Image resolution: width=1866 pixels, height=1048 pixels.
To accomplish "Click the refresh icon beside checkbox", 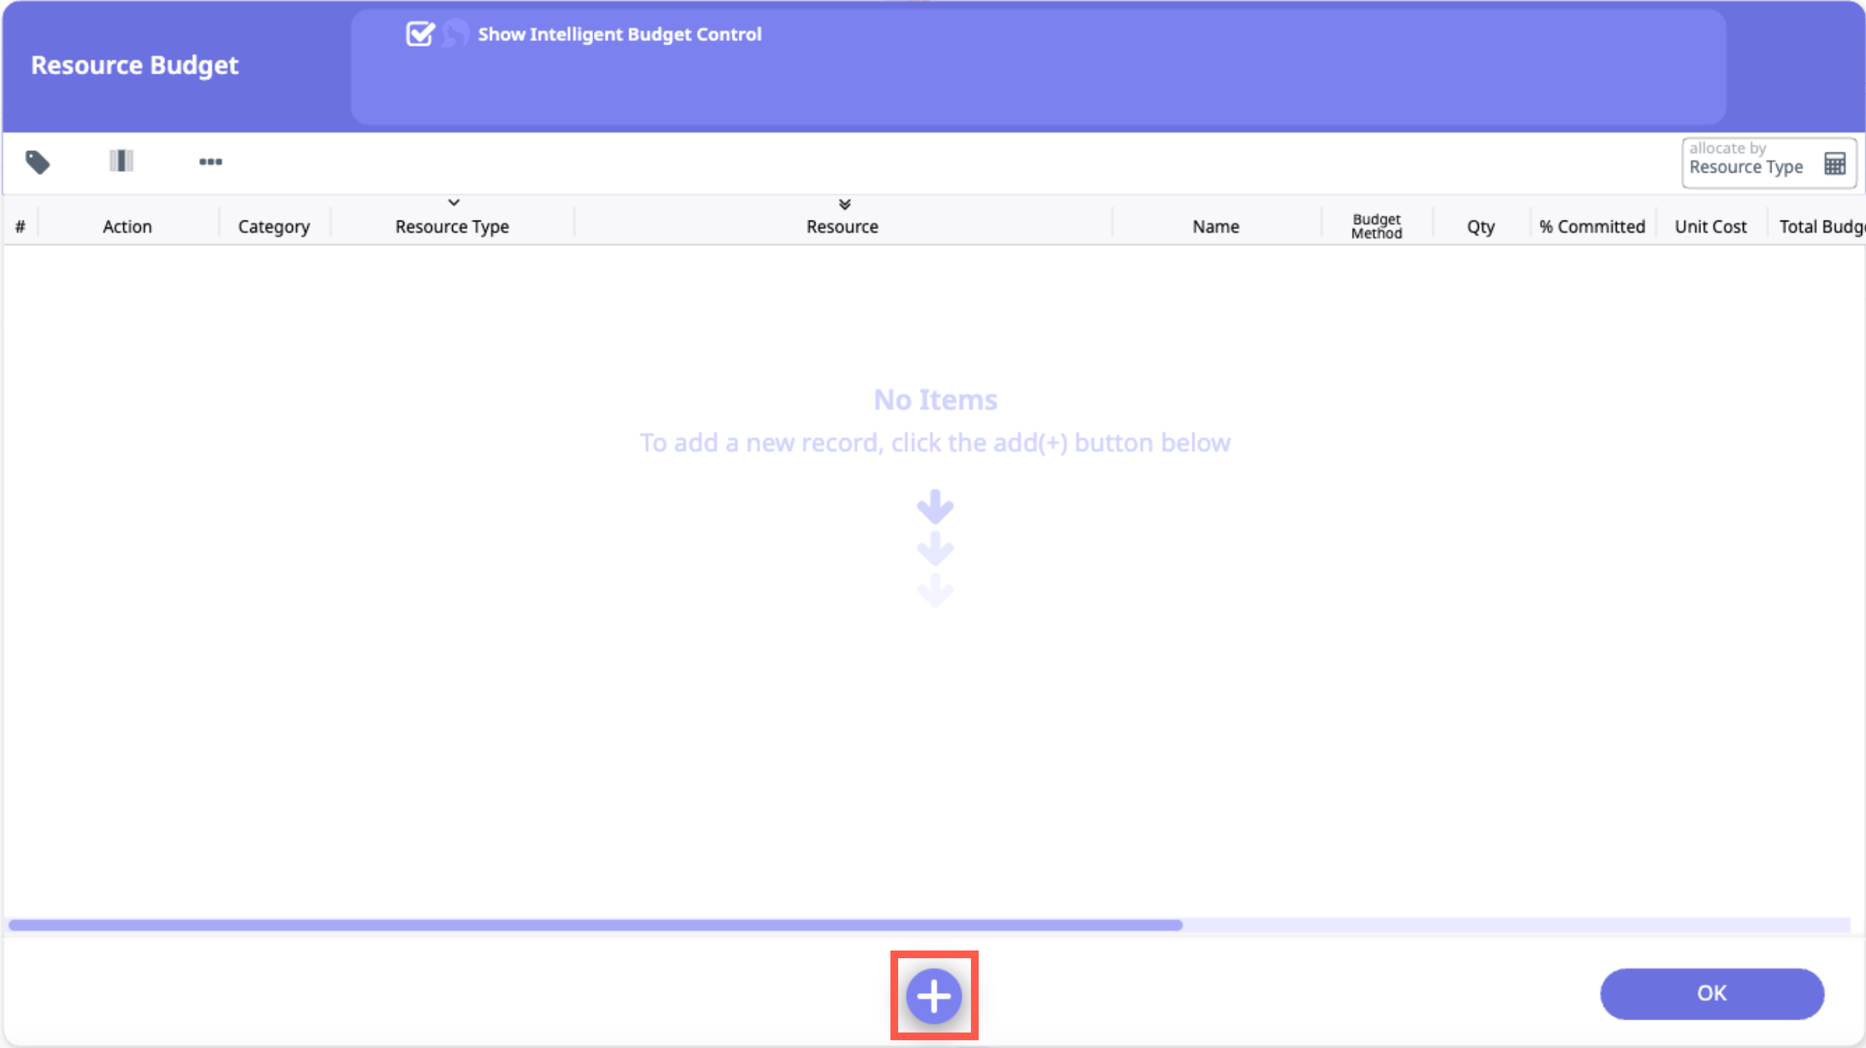I will pos(456,34).
